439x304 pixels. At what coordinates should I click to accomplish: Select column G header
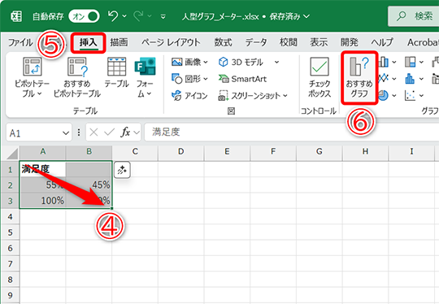tap(319, 152)
